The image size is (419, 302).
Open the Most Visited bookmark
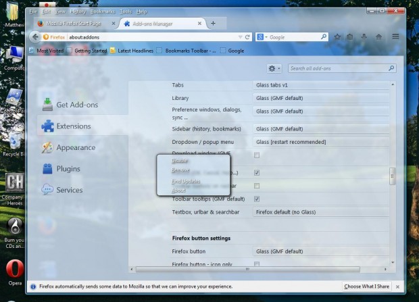(x=47, y=51)
